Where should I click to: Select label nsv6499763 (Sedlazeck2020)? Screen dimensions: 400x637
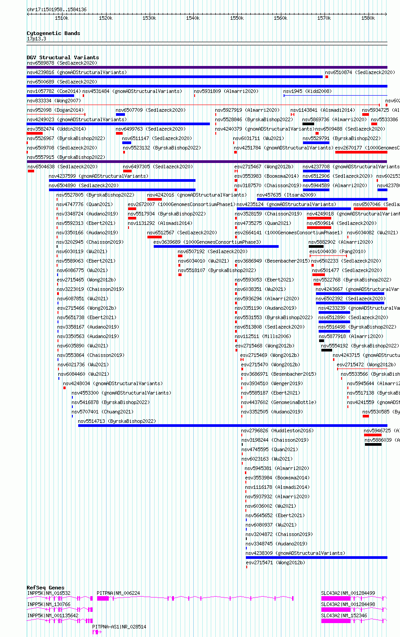[151, 129]
